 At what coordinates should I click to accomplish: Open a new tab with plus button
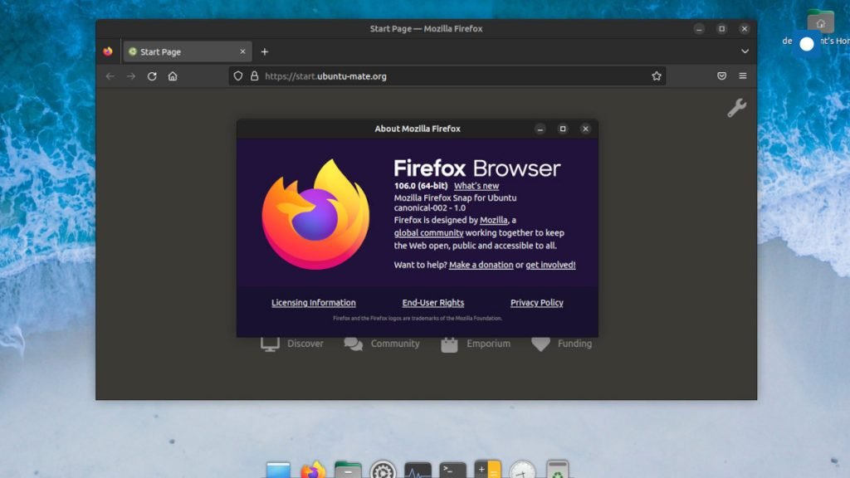[265, 51]
